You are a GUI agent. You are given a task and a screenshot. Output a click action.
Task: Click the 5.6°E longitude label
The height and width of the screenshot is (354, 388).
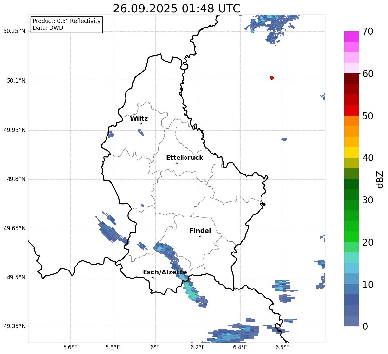tap(70, 347)
